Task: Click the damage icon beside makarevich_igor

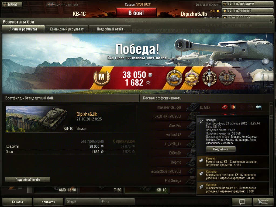Action: [x=233, y=107]
